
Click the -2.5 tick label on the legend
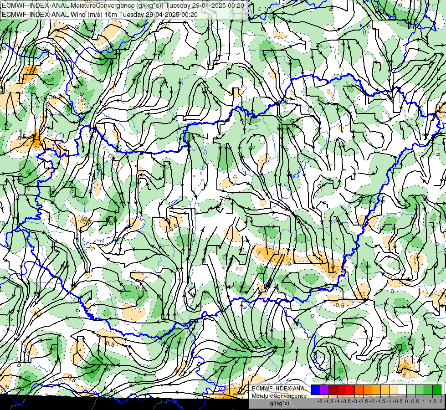(x=363, y=401)
